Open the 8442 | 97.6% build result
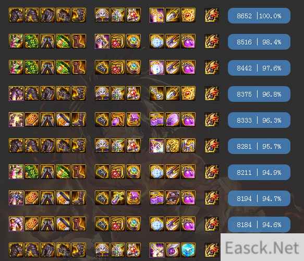The width and height of the screenshot is (304, 261). point(259,68)
